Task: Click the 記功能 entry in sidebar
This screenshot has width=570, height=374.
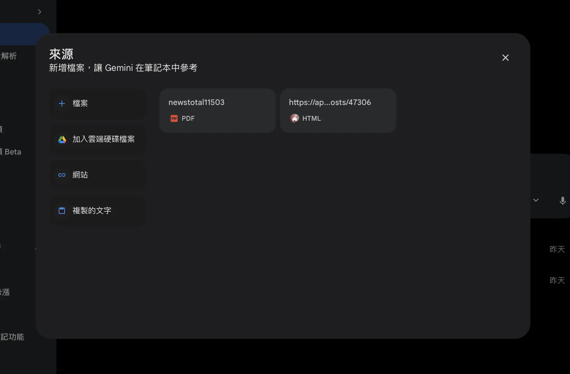Action: 12,337
